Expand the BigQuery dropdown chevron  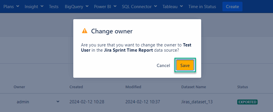click(87, 6)
